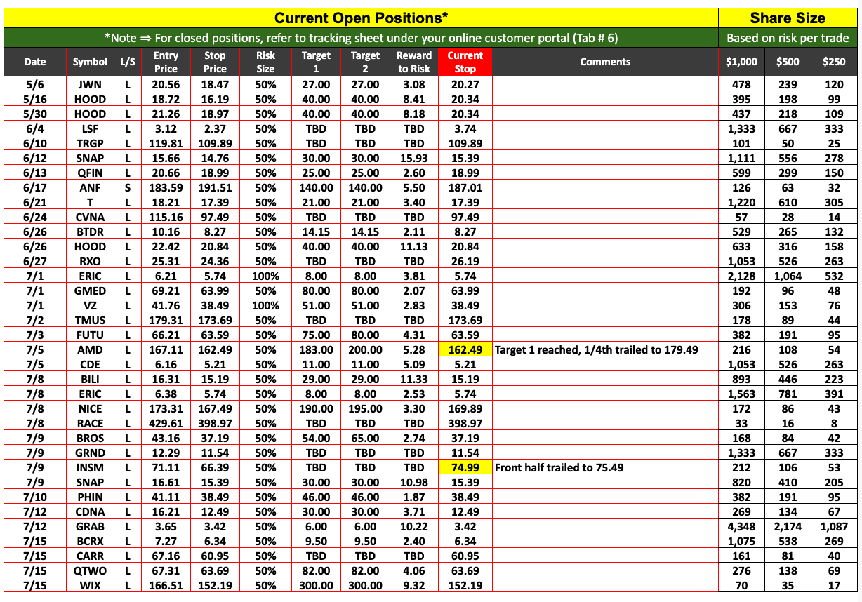Click the "S" short indicator for ANF
Screen dimensions: 862x602
coord(128,187)
